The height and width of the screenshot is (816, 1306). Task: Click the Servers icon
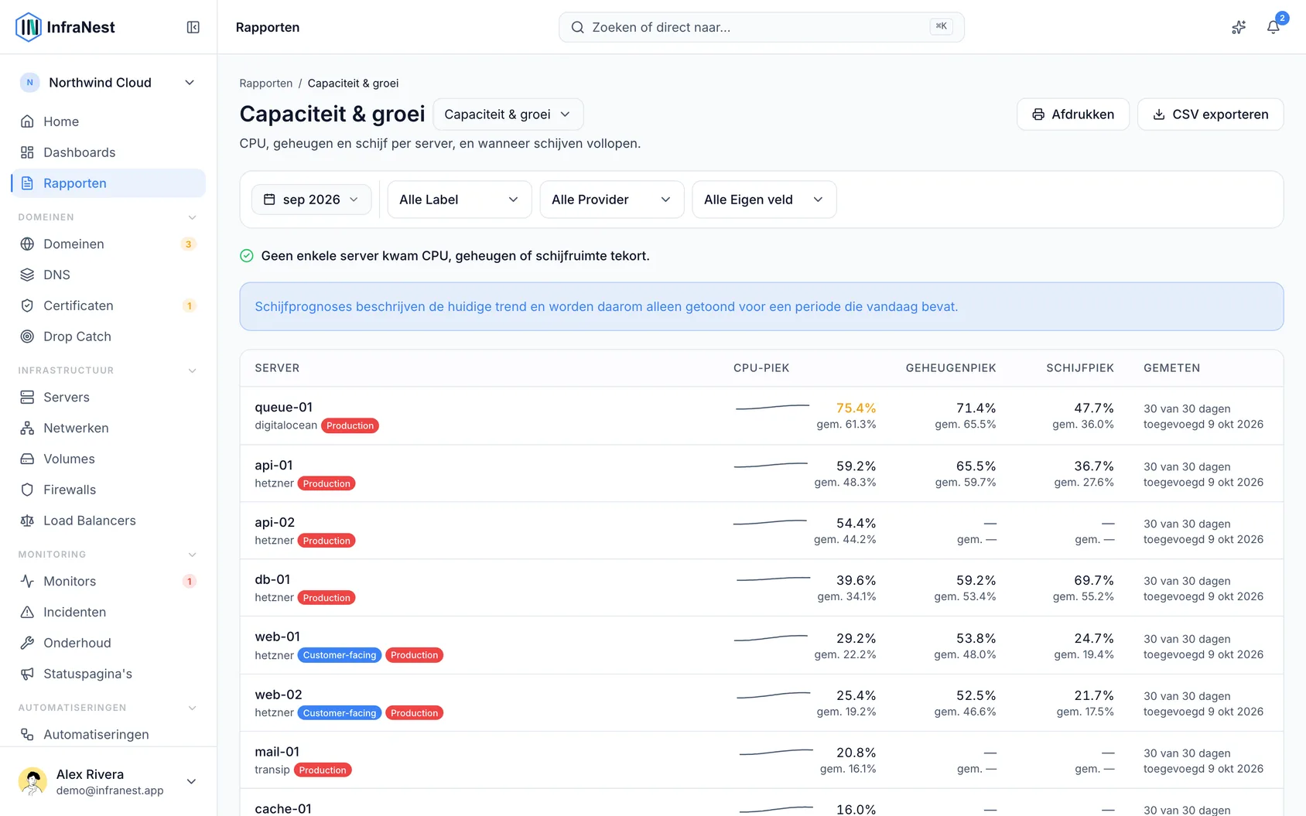27,397
